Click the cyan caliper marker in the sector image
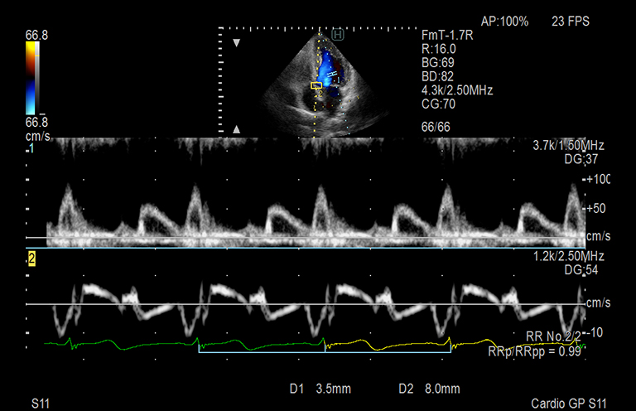 point(332,75)
